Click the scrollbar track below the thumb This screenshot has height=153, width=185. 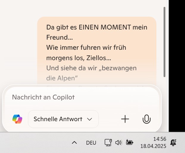pos(164,104)
